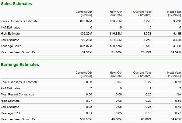
Task: Click the Earnings Estimates heading
Action: coord(20,65)
